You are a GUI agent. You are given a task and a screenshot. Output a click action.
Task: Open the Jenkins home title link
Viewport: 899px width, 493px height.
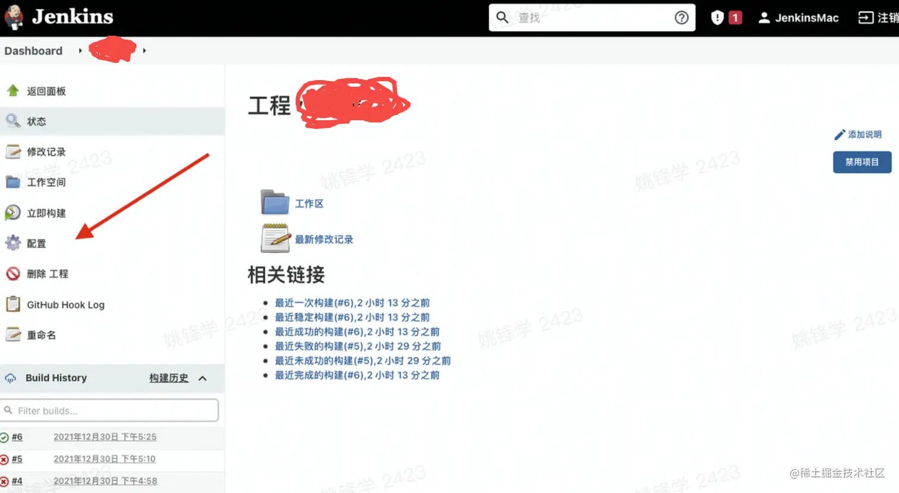click(x=73, y=17)
